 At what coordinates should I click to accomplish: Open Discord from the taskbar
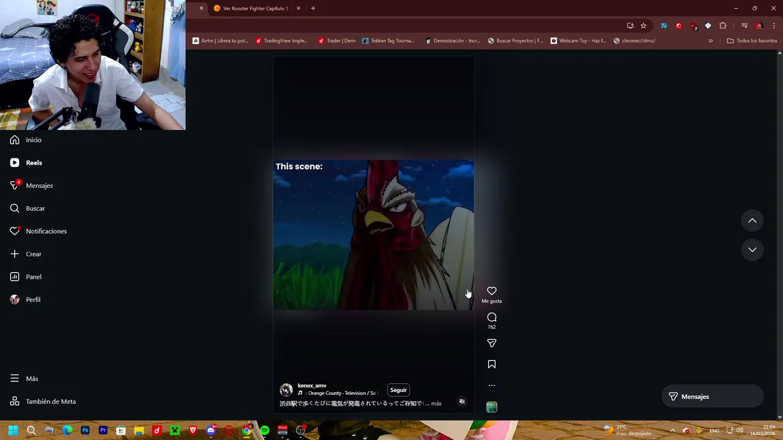coord(211,430)
